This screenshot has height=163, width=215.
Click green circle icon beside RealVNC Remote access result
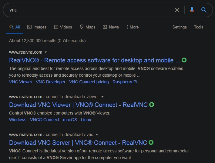click(184, 60)
